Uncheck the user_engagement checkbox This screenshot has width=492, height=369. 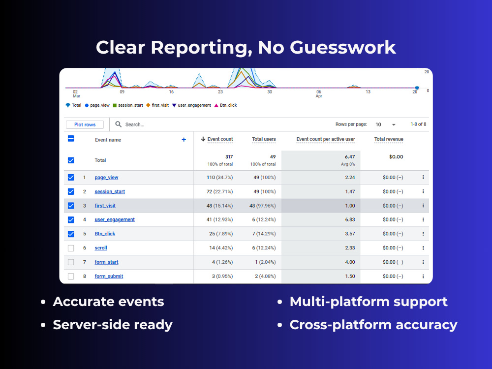[x=71, y=219]
